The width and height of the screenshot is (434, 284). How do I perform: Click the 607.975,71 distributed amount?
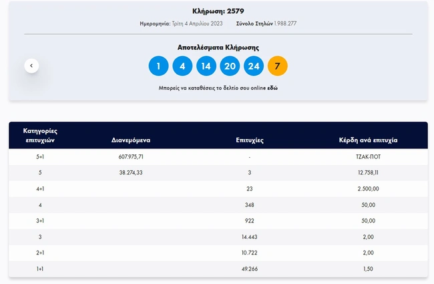pyautogui.click(x=130, y=156)
